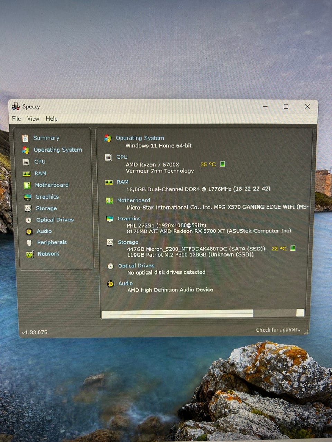Screen dimensions: 332x442
Task: Click AMD Ryzen 7 5700X text
Action: (x=153, y=165)
